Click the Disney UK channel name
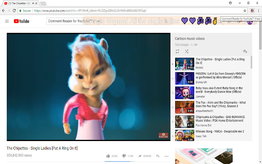This screenshot has width=262, height=164. [x=201, y=82]
